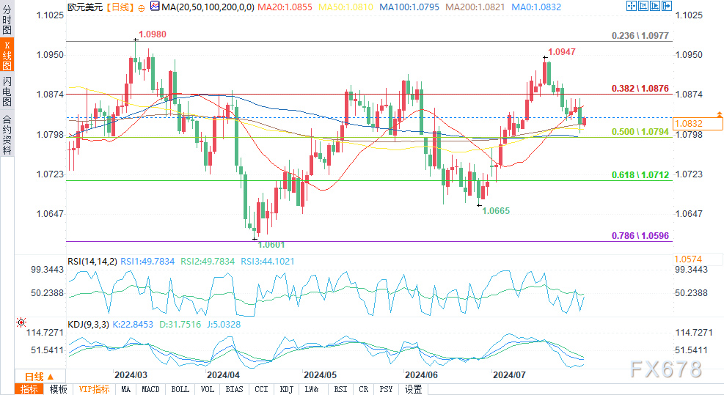This screenshot has height=395, width=724.
Task: Click the KDJ(9,3,3) parameters label
Action: [x=88, y=325]
